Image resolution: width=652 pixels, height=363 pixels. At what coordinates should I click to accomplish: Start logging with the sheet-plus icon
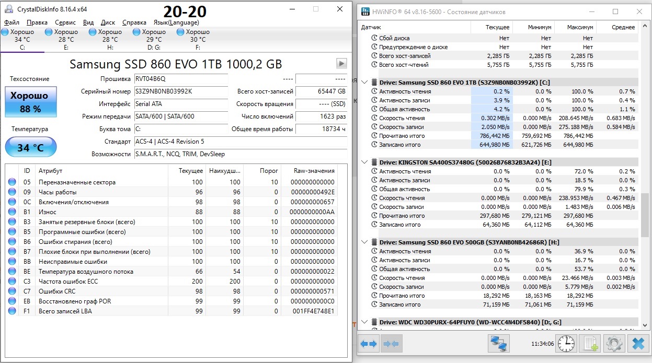[590, 344]
